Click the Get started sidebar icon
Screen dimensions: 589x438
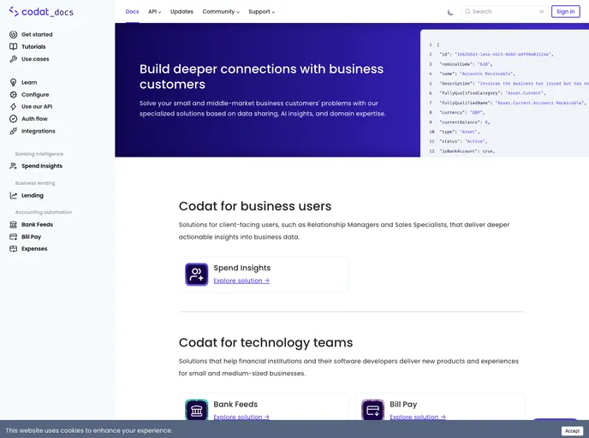[13, 34]
